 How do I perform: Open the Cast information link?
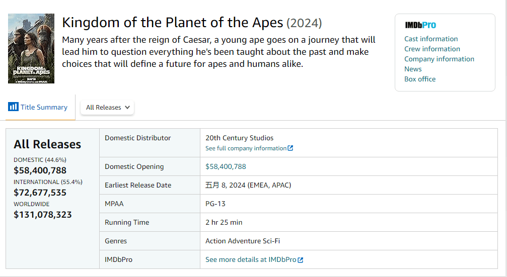[431, 39]
